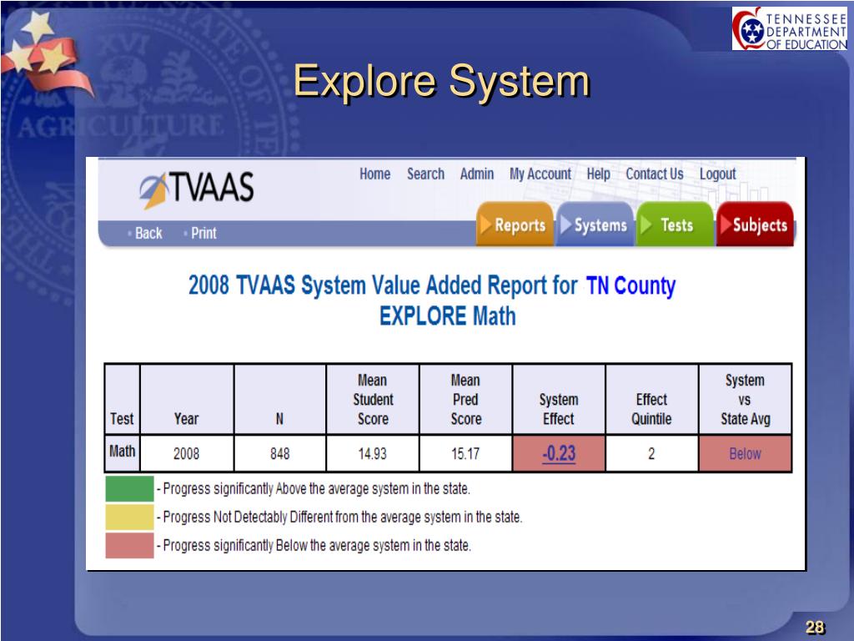Click the Tennessee Department of Education logo
This screenshot has height=641, width=854.
[x=789, y=29]
